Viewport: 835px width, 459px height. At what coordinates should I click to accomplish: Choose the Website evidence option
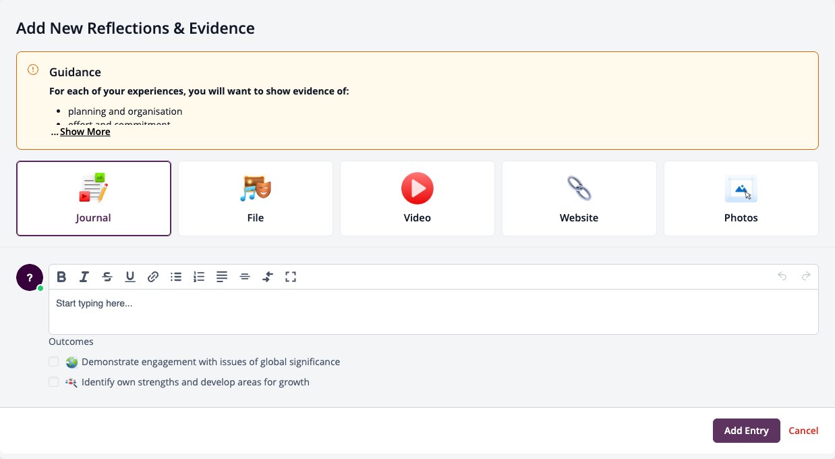[x=579, y=198]
